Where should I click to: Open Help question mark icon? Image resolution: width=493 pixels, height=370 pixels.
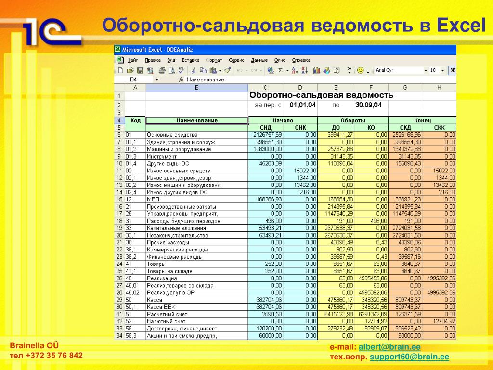pos(337,70)
